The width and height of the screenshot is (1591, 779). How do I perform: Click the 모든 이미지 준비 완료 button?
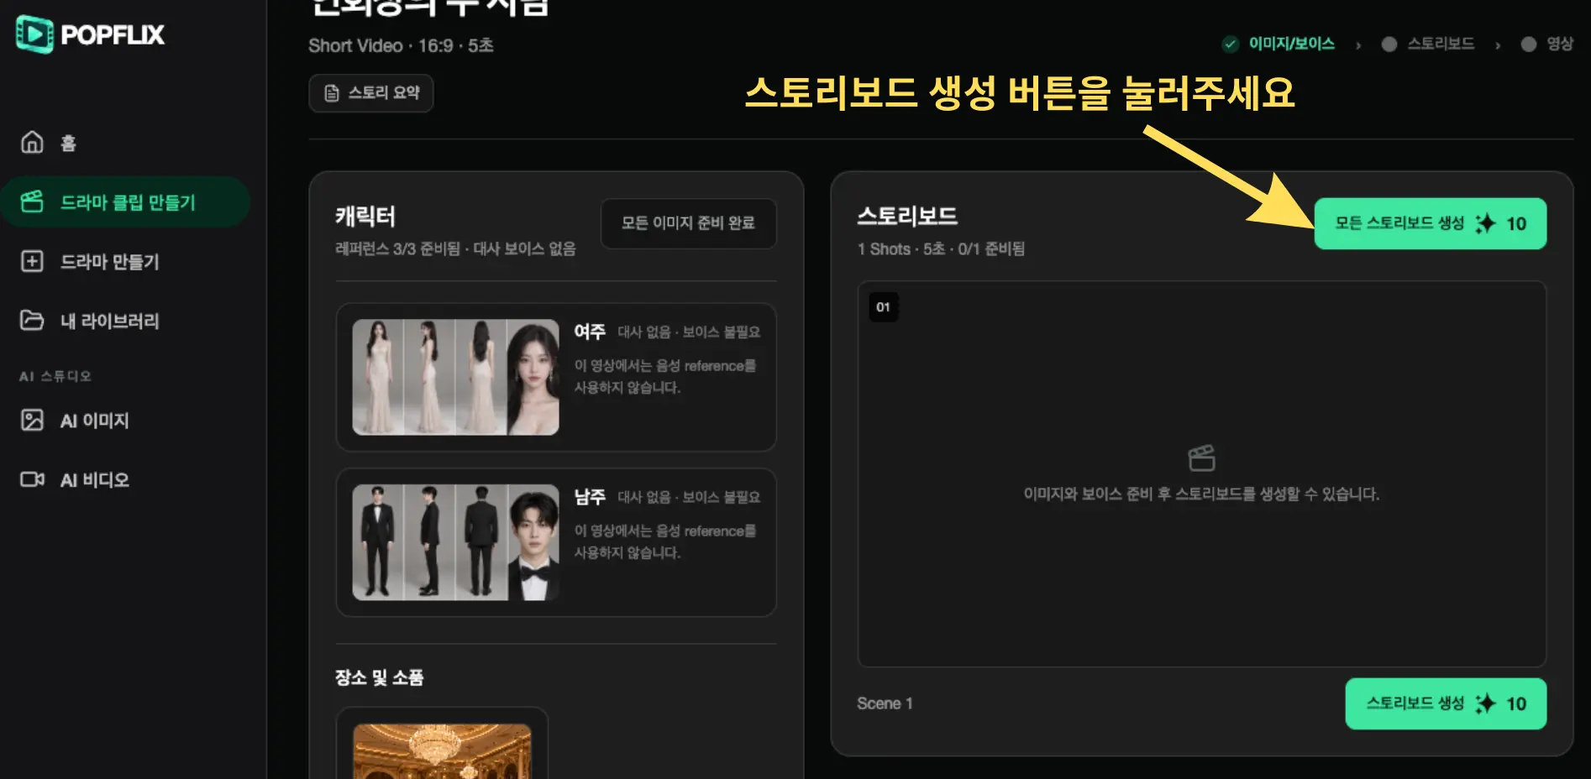coord(688,223)
